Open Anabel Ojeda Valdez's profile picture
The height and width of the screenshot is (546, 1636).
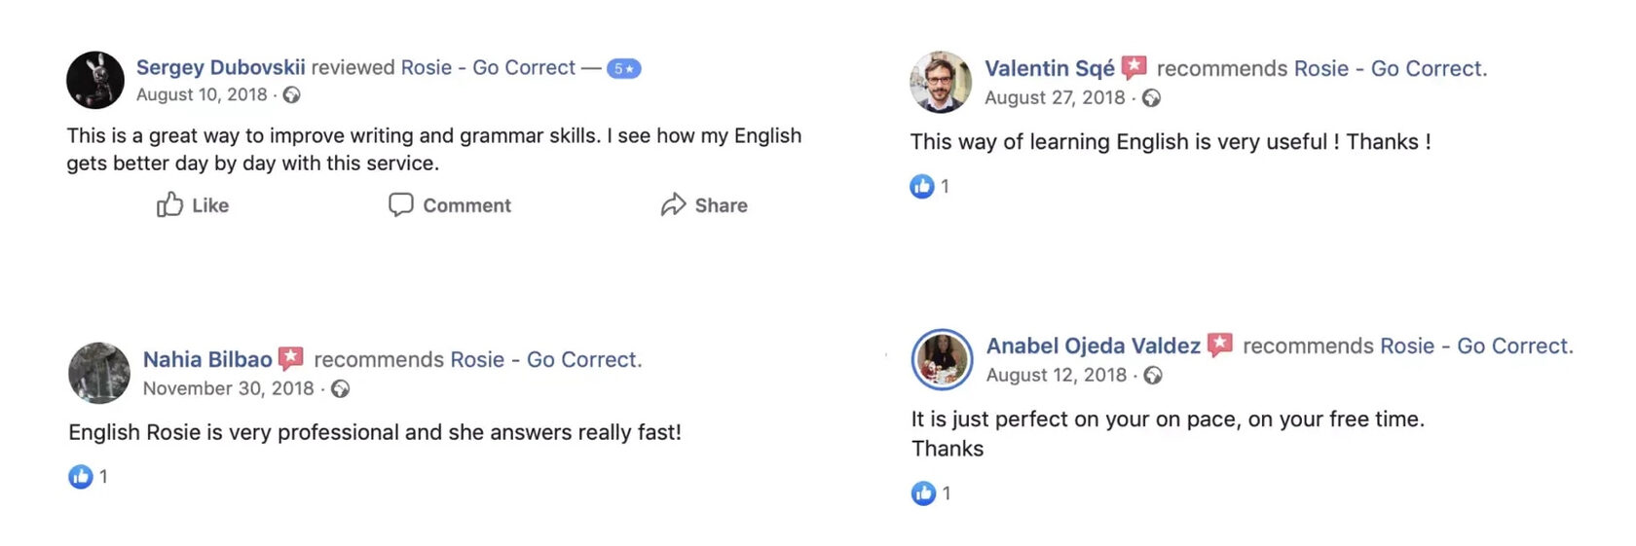942,359
